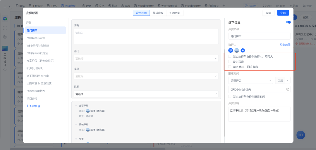Viewport: 316px width, 150px height.
Task: Check the 设为私密 checkbox
Action: point(230,61)
